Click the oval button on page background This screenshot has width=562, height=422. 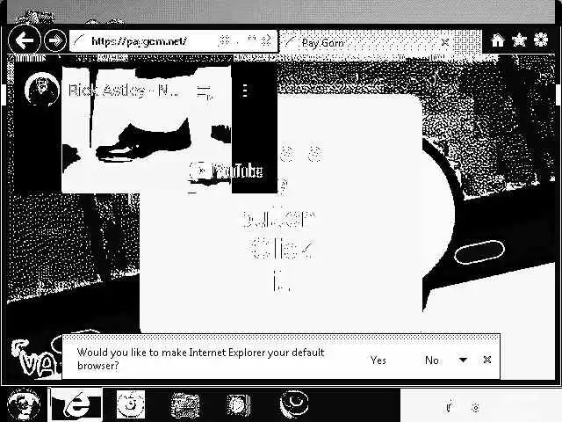click(479, 252)
